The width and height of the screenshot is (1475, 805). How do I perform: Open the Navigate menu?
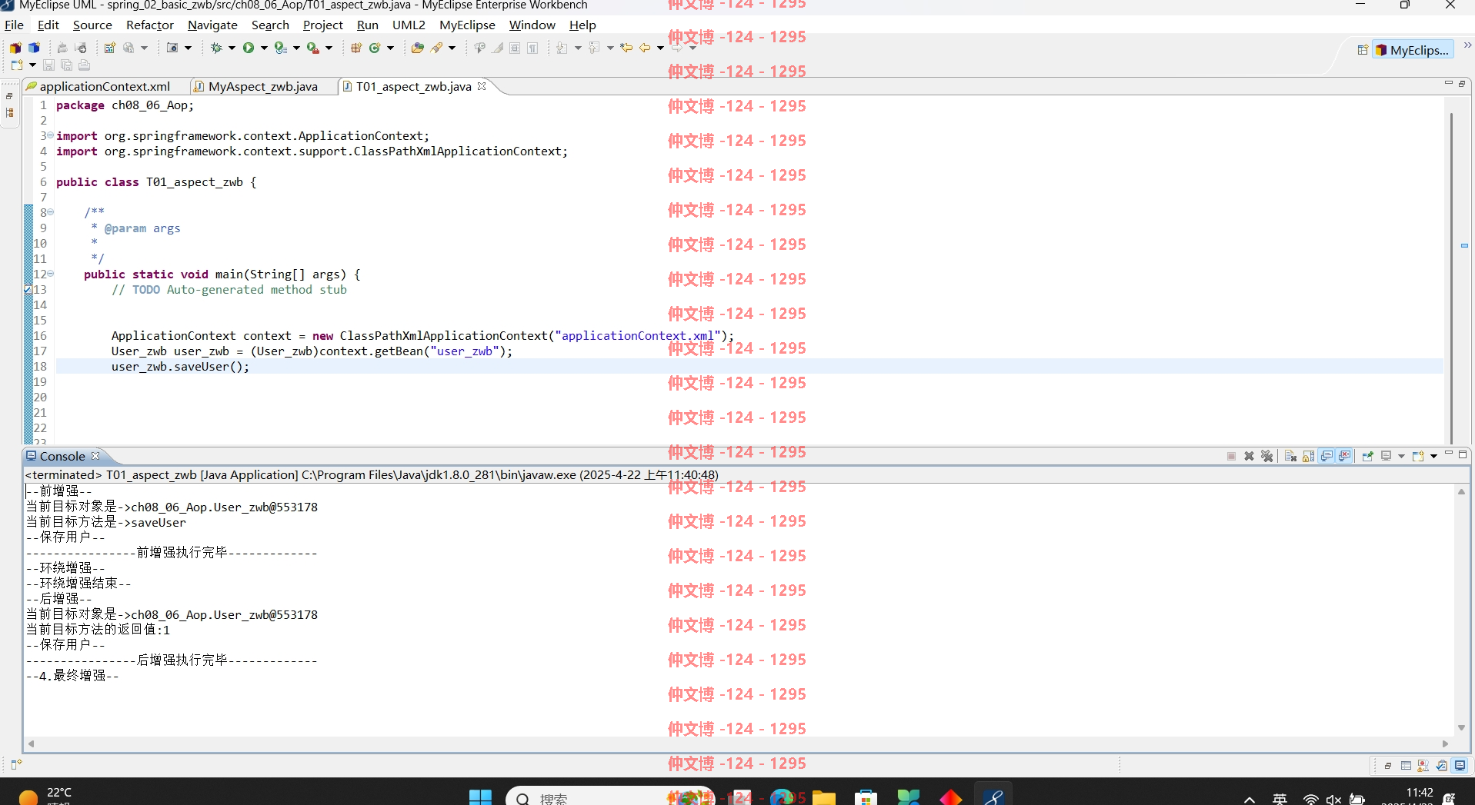[212, 25]
